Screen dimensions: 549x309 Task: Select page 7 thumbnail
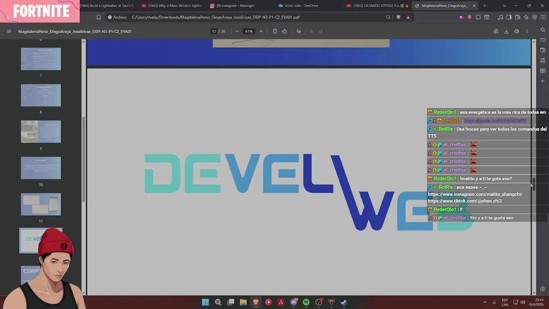pyautogui.click(x=41, y=59)
